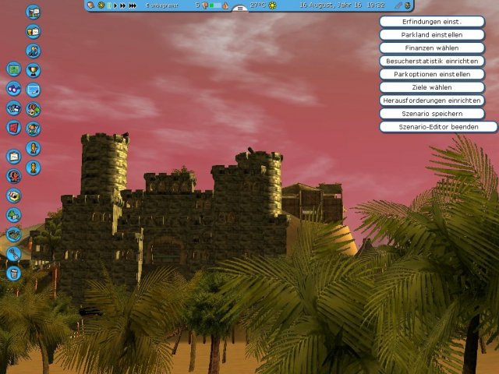Click 'Szenario speichern' button

pos(432,114)
